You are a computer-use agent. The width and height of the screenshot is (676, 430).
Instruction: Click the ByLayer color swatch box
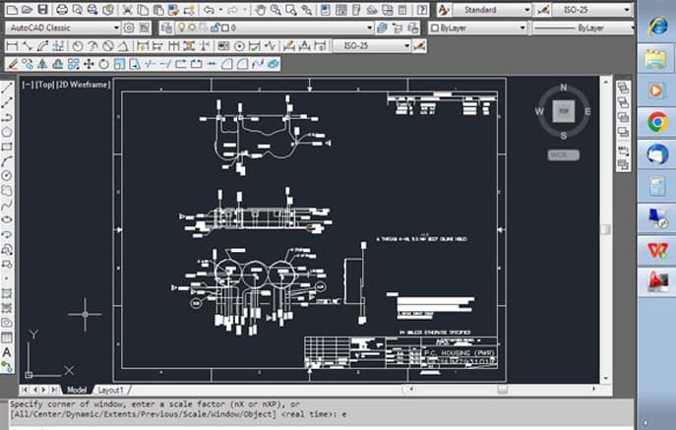[435, 28]
